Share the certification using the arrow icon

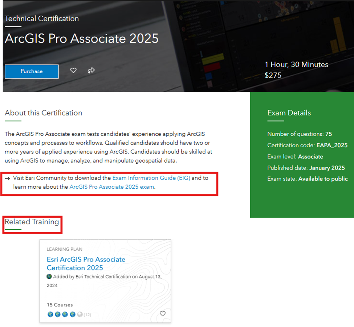coord(91,71)
